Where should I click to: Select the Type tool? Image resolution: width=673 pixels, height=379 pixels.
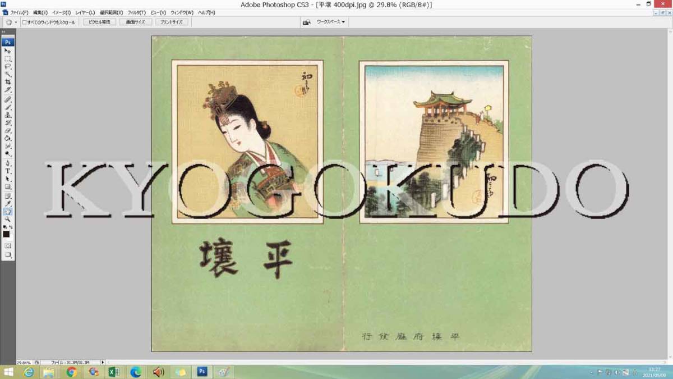8,171
